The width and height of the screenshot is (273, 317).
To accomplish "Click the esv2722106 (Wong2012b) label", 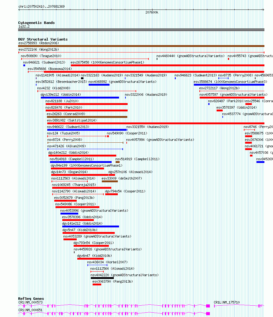I will 39,49.
